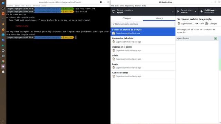Open the Ver menu in the terminal
Image resolution: width=221 pixels, height=124 pixels.
(x=23, y=6)
